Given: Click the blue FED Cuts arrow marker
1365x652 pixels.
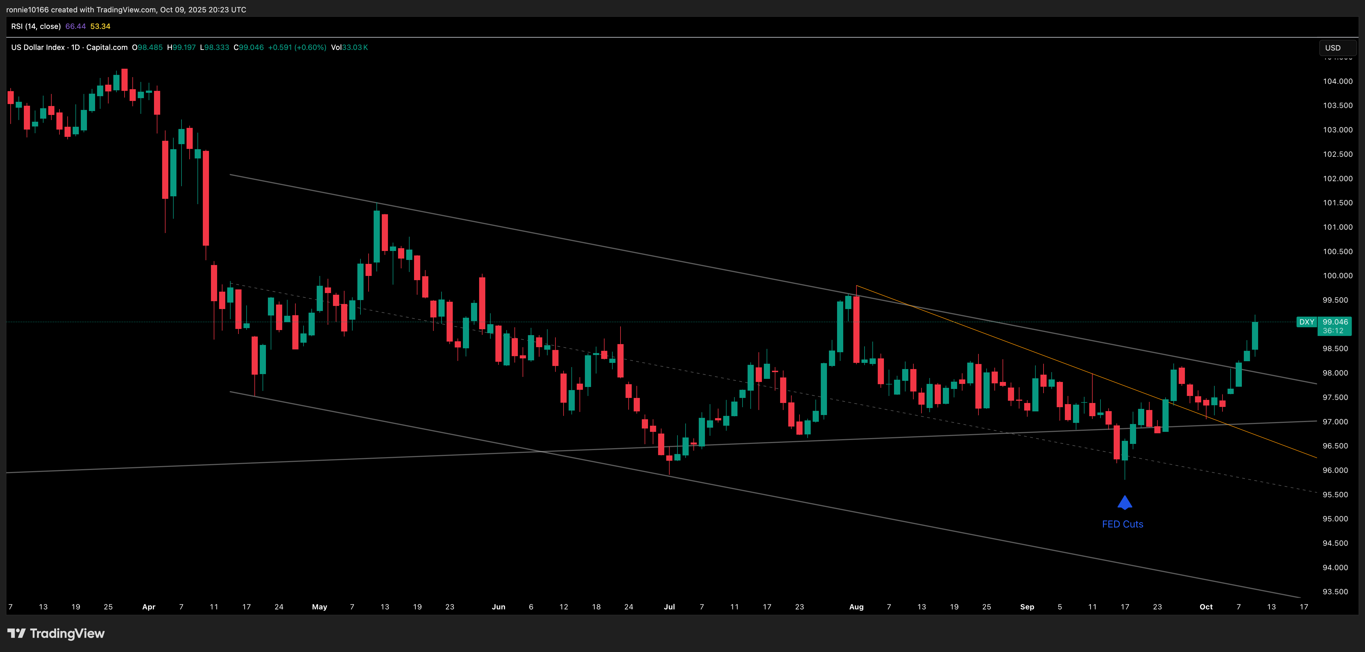Looking at the screenshot, I should [x=1124, y=503].
